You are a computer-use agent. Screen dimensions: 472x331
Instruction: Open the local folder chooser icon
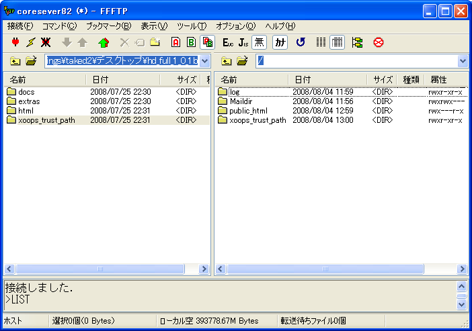click(x=31, y=61)
